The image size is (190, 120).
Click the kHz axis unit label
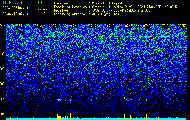[x=3, y=24]
